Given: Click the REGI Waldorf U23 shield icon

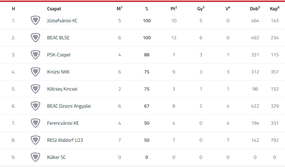Looking at the screenshot, I should click(35, 140).
